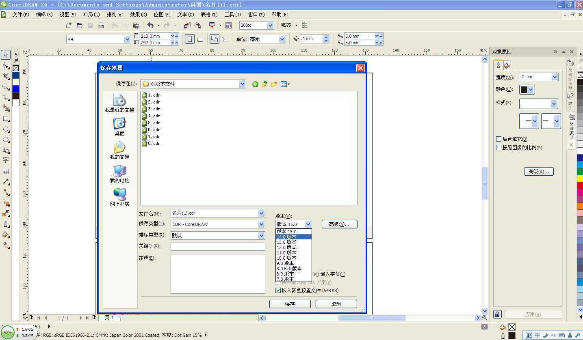Open the 位图 menu

point(162,15)
